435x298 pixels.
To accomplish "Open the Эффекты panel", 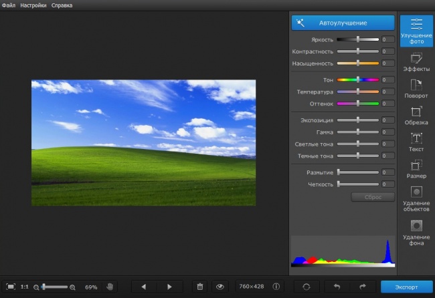I will click(x=416, y=63).
